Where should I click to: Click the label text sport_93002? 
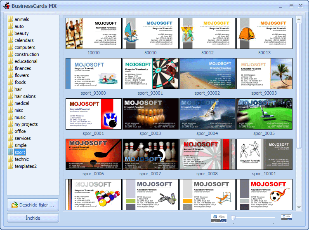207,93
